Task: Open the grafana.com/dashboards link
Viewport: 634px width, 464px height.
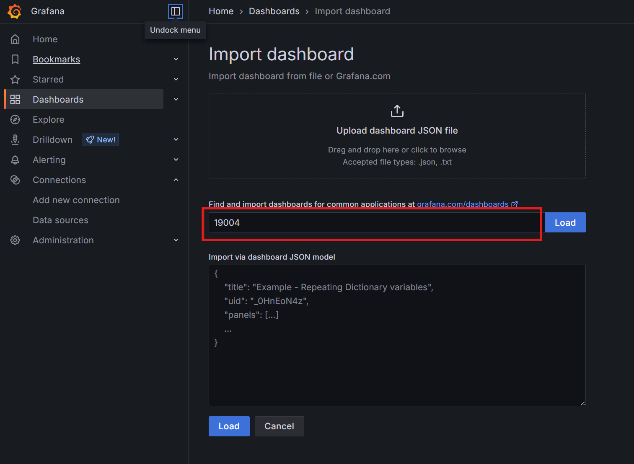Action: (x=463, y=204)
